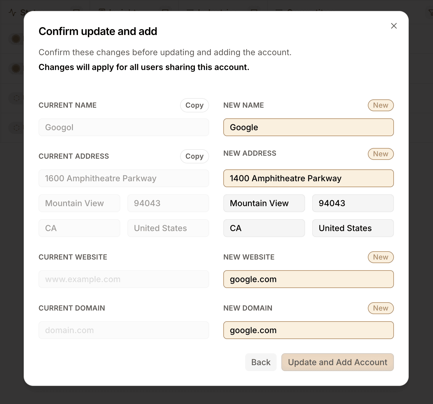The width and height of the screenshot is (433, 404).
Task: Copy the current address value
Action: pyautogui.click(x=194, y=156)
